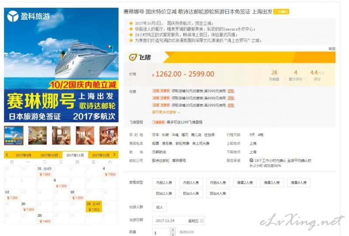This screenshot has width=349, height=236.
Task: Select the 2017年11月 month tab
Action: [x=75, y=155]
